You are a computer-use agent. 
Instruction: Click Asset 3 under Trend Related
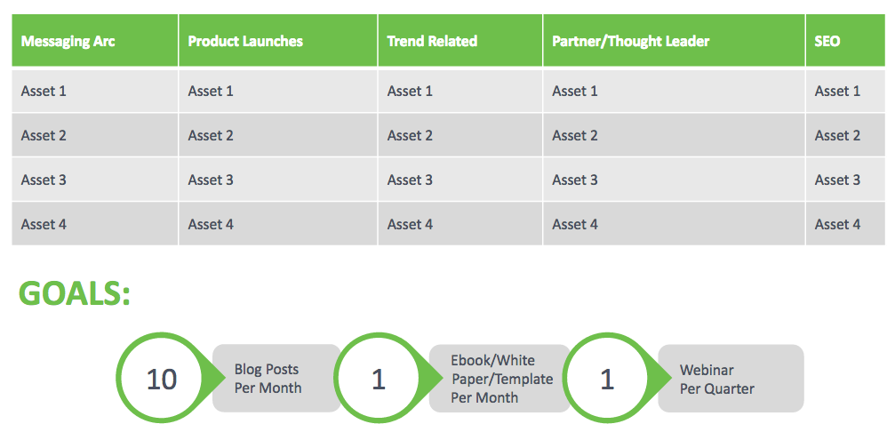(x=410, y=180)
